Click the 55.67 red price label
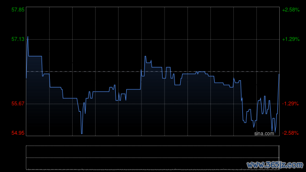The height and width of the screenshot is (172, 306). (18, 104)
